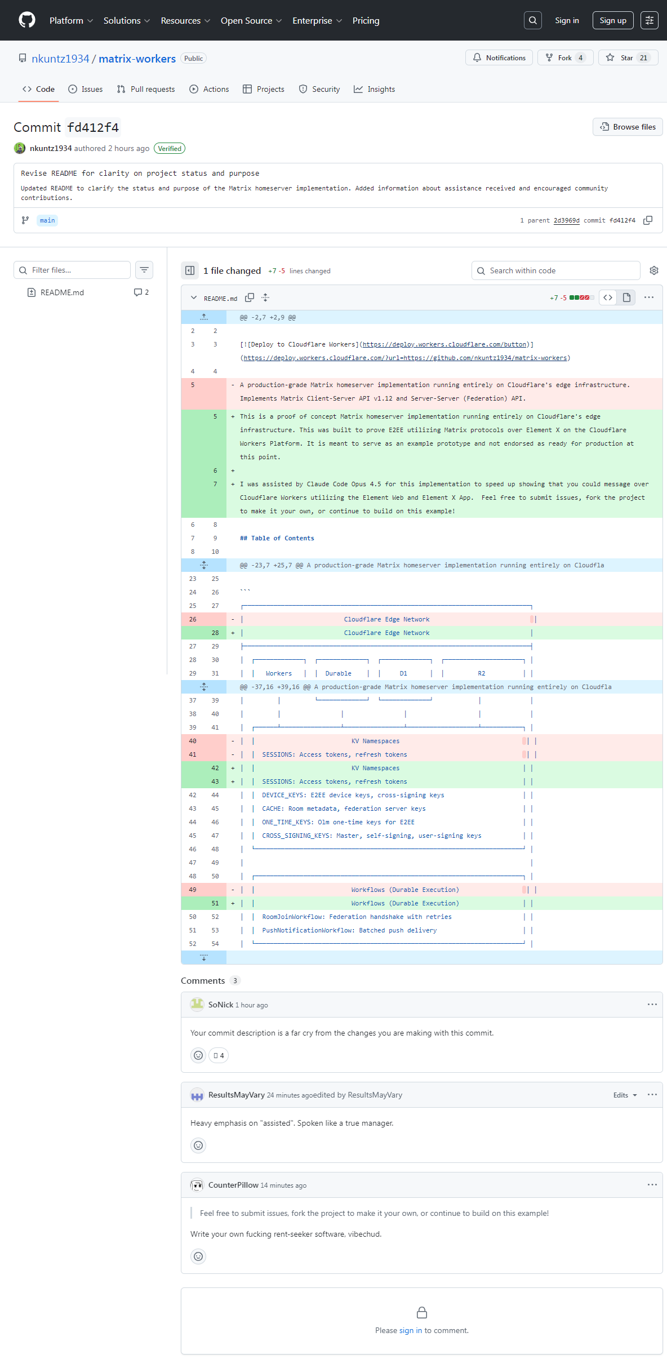Open the Enterprise dropdown menu

[317, 20]
